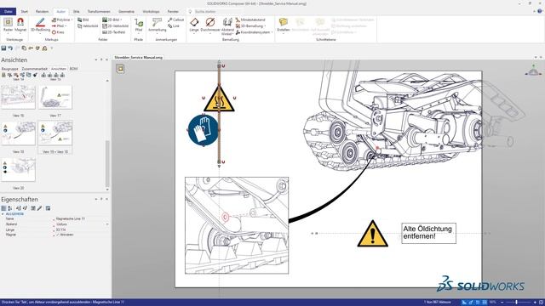Click the Länge property value
The image size is (545, 306).
[x=60, y=229]
